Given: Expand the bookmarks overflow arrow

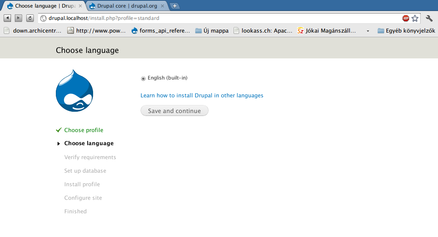Looking at the screenshot, I should tap(368, 31).
